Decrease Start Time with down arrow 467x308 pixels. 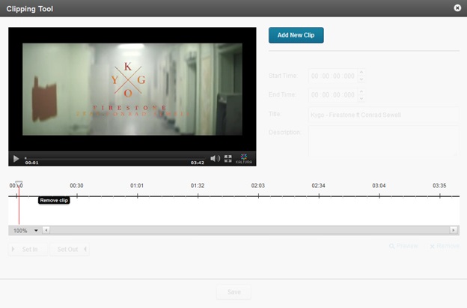(361, 79)
